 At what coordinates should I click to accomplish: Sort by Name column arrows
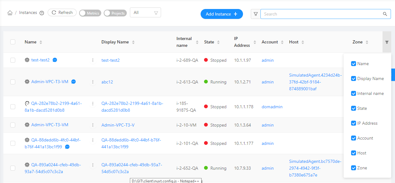coord(41,42)
